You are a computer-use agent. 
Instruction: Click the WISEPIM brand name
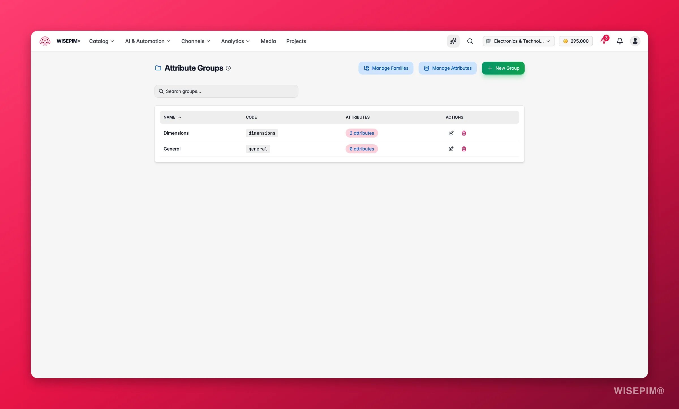click(x=68, y=41)
